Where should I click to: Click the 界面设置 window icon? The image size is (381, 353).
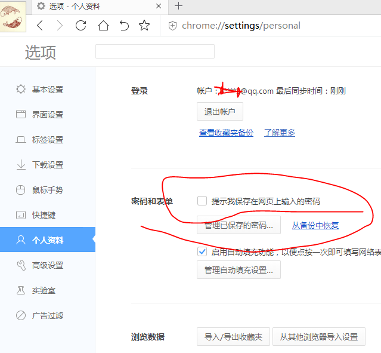click(21, 114)
